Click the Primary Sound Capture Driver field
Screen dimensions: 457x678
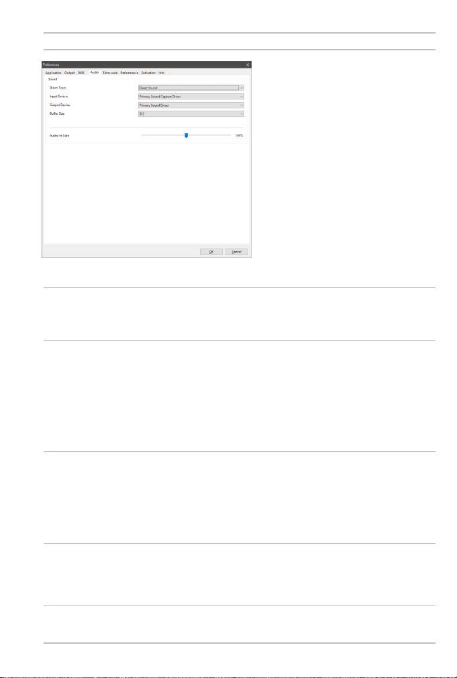tap(191, 97)
